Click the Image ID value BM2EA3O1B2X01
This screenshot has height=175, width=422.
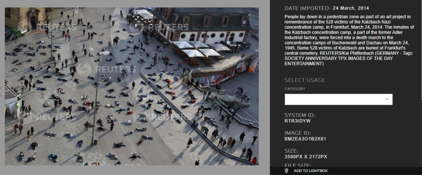(305, 139)
